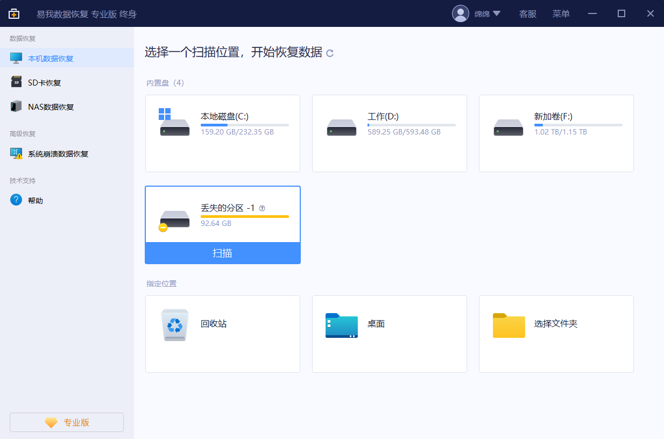Click the user avatar icon in title bar
The height and width of the screenshot is (439, 664).
coord(461,13)
